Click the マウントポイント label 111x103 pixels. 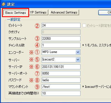click(18, 87)
